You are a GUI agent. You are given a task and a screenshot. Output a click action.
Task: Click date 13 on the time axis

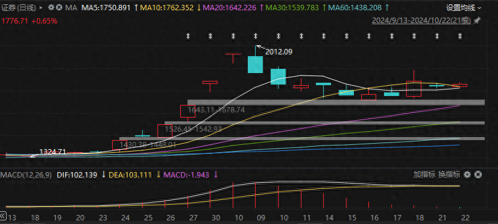click(x=11, y=218)
